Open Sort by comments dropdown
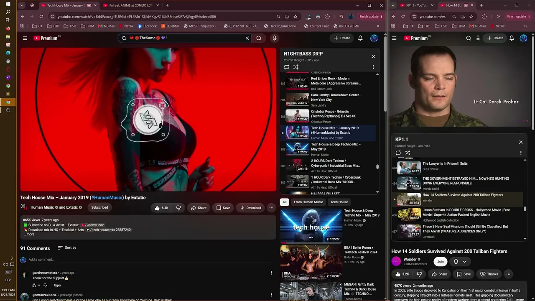This screenshot has height=301, width=535. (67, 248)
